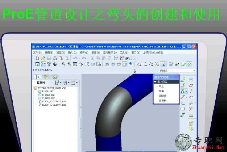Switch to the Model Tree navigator tab

(37, 77)
